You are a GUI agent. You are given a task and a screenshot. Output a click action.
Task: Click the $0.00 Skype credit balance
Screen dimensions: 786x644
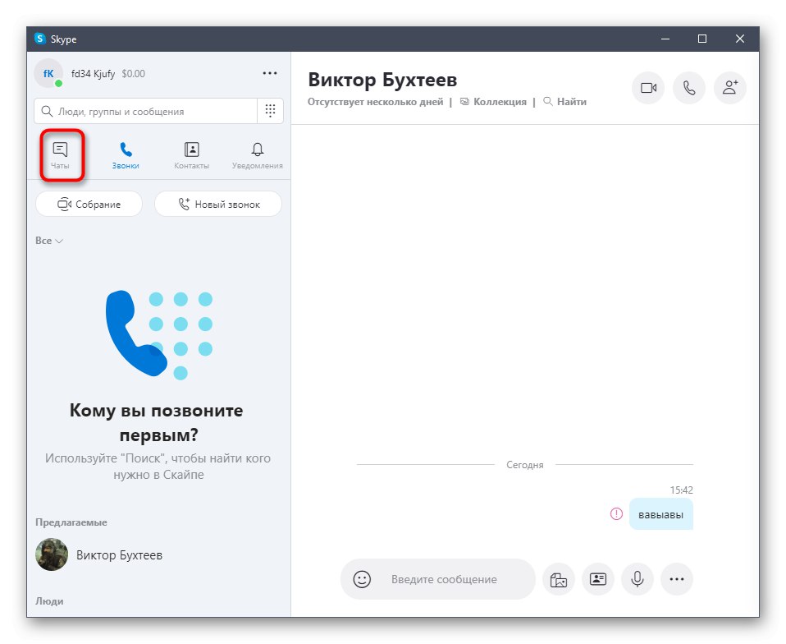pos(134,74)
